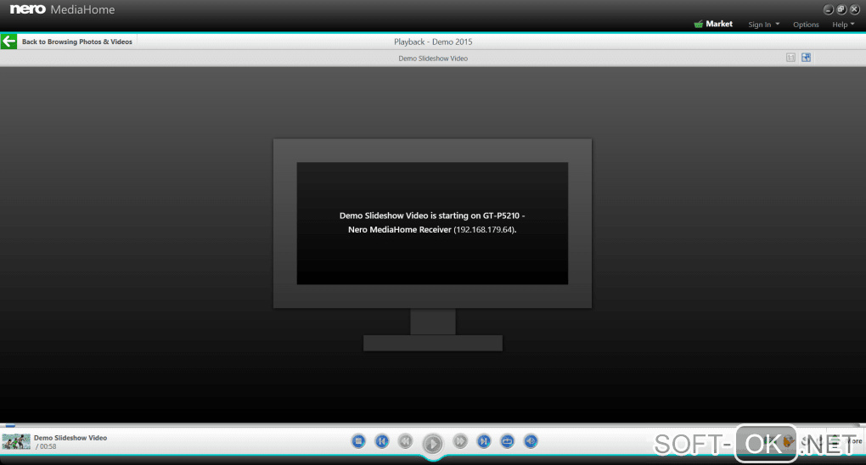Restore down the Nero MediaHome window
This screenshot has width=866, height=465.
click(841, 9)
